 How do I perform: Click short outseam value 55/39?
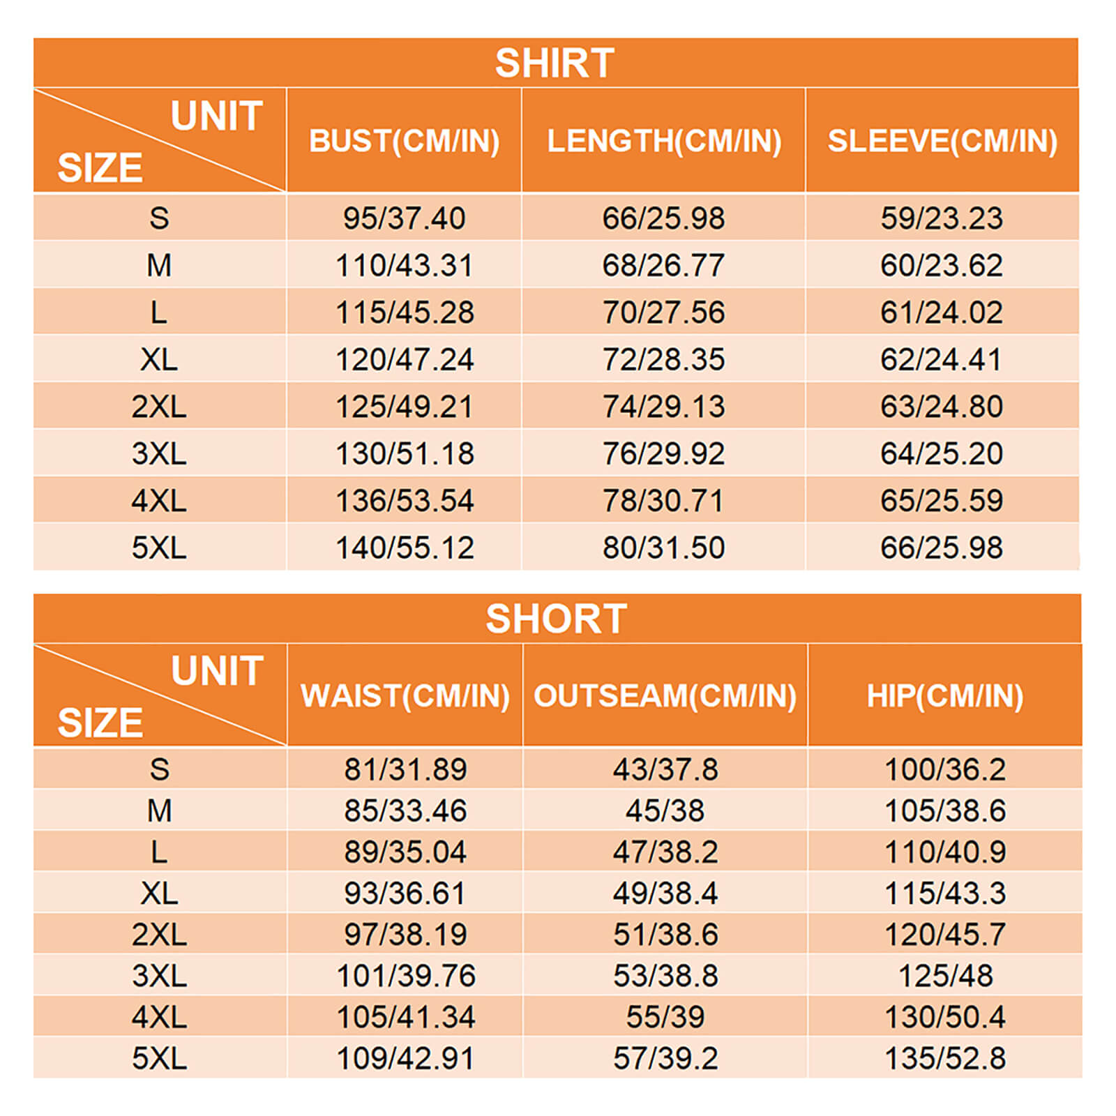(665, 1017)
